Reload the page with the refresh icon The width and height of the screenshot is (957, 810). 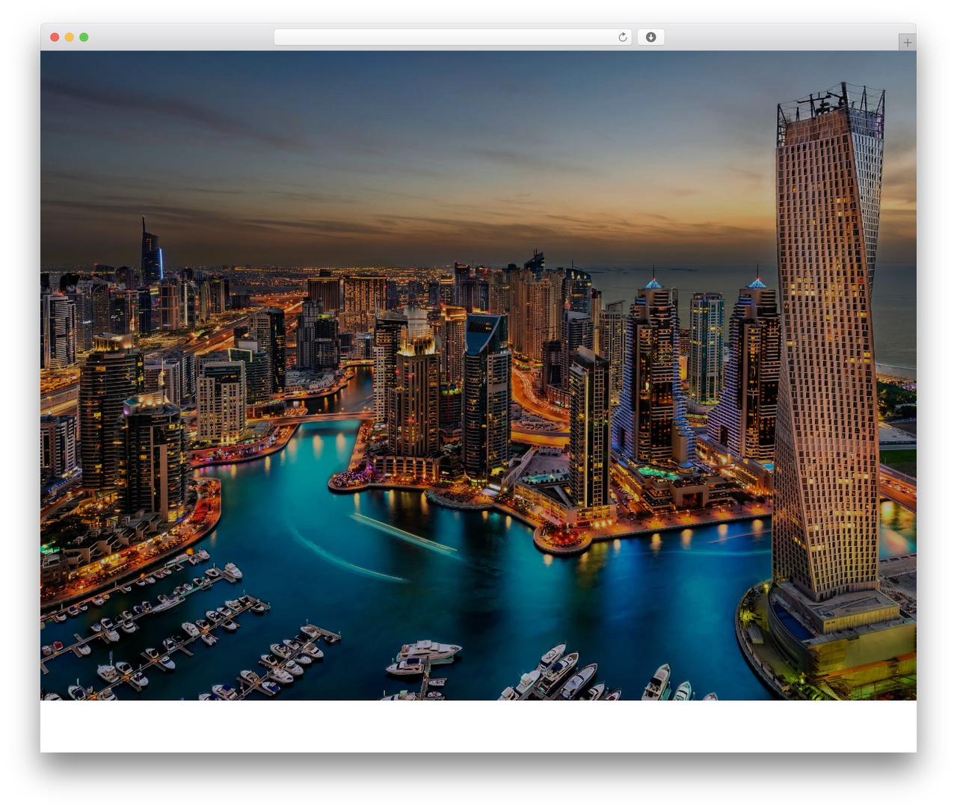point(623,37)
